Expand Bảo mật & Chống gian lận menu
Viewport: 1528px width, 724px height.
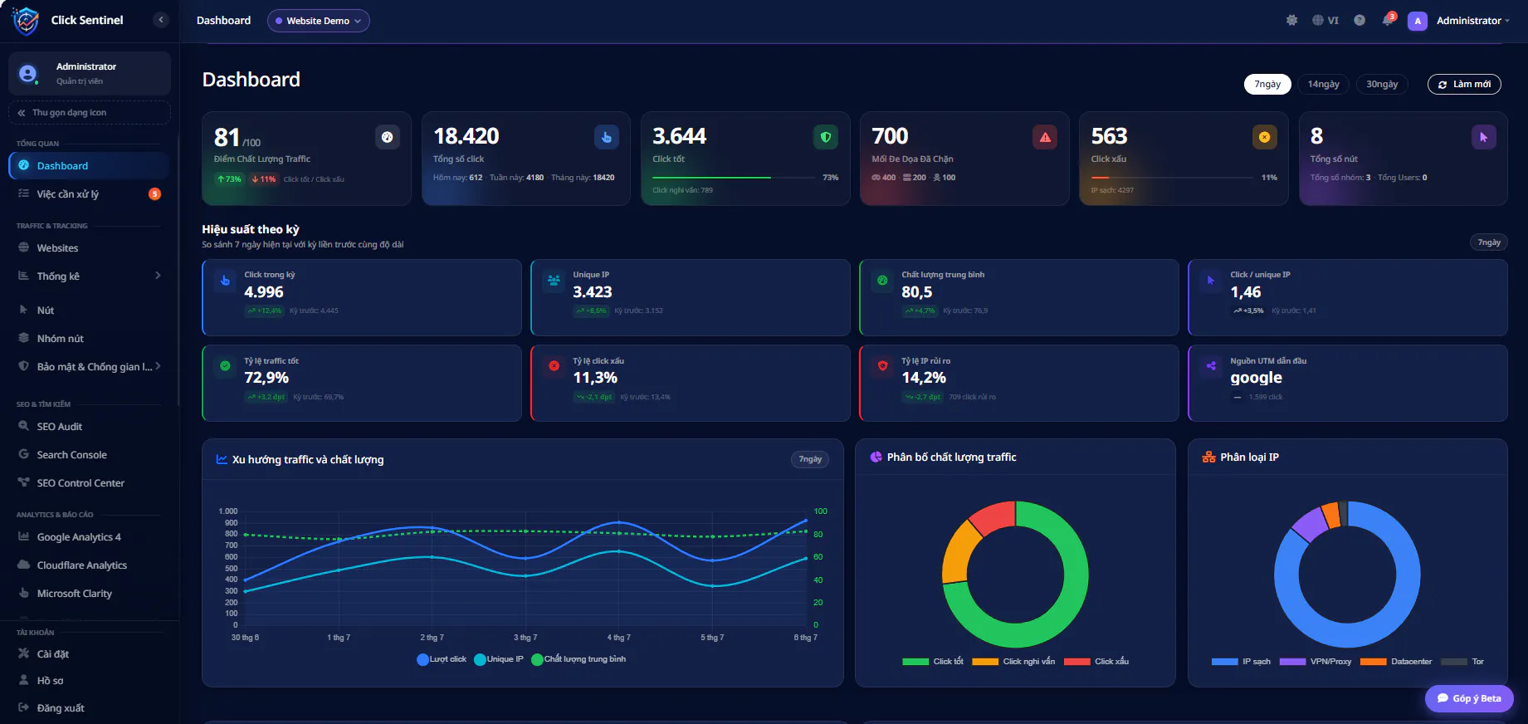point(90,366)
